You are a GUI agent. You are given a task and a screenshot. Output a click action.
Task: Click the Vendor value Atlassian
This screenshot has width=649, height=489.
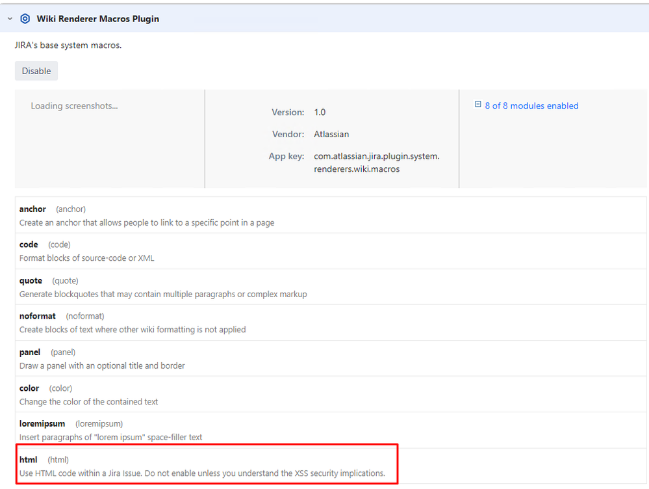point(331,134)
